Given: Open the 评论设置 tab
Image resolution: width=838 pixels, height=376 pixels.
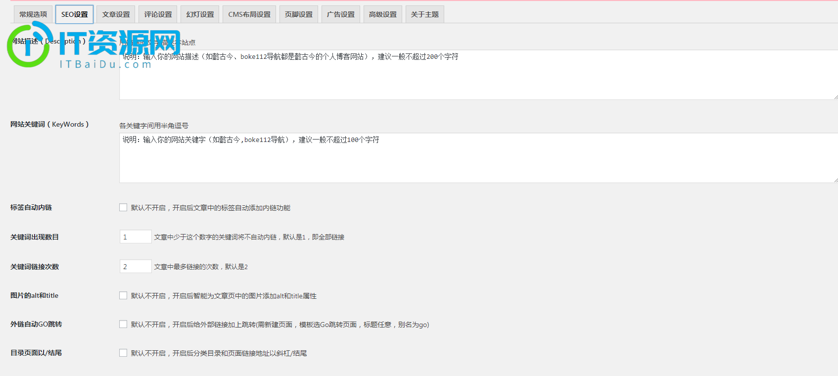Looking at the screenshot, I should pos(158,14).
